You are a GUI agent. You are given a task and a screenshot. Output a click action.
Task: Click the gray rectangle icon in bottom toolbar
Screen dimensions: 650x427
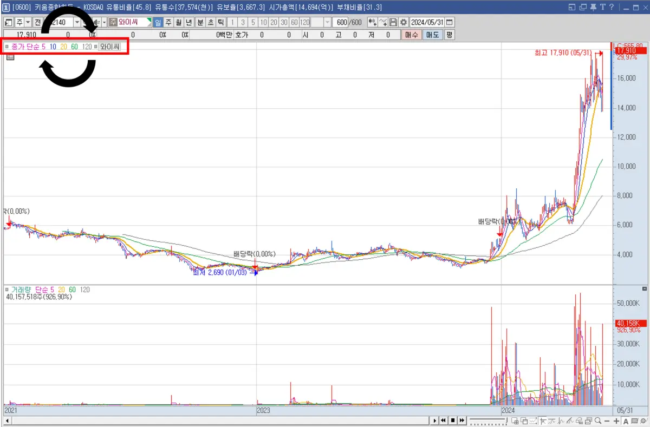click(634, 421)
